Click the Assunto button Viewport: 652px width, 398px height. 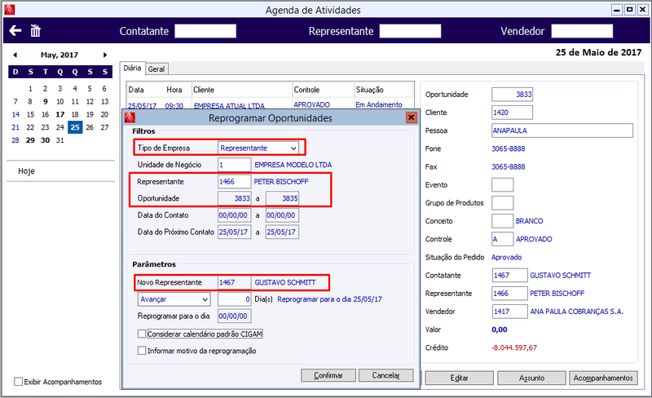pos(531,378)
